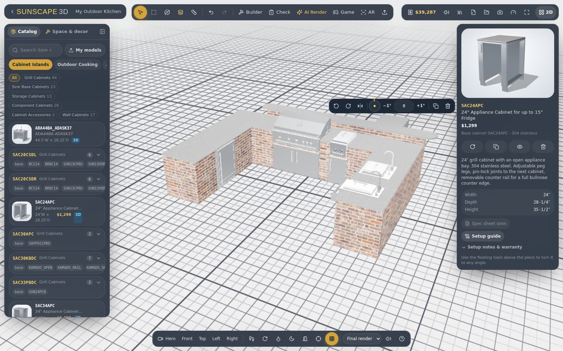This screenshot has height=351, width=563.
Task: Expand the SAC20CSDL cabinet group
Action: [99, 155]
